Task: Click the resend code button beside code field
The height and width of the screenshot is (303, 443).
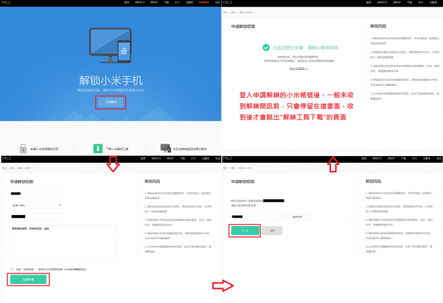Action: click(297, 217)
